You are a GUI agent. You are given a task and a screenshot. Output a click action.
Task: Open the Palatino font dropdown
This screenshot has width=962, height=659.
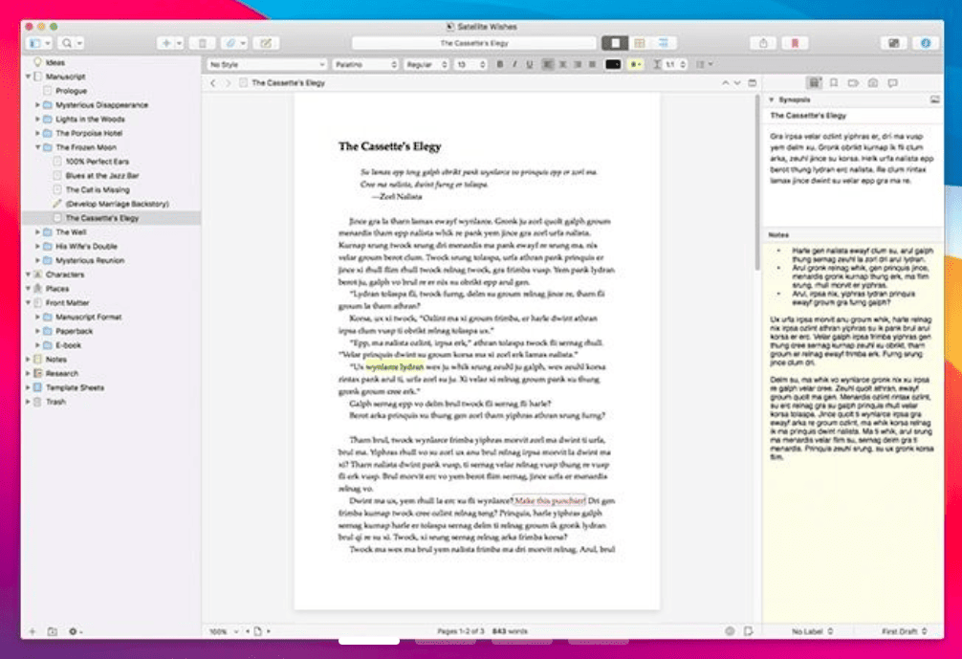[x=365, y=64]
